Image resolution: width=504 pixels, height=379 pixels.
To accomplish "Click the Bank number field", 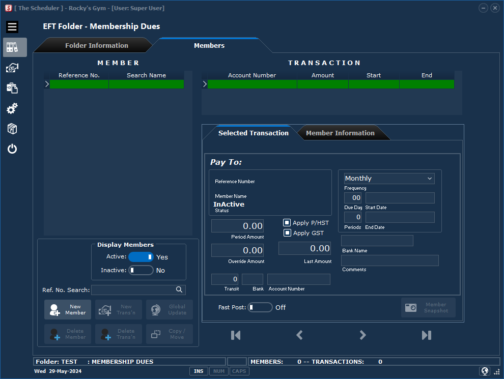I will click(x=253, y=279).
